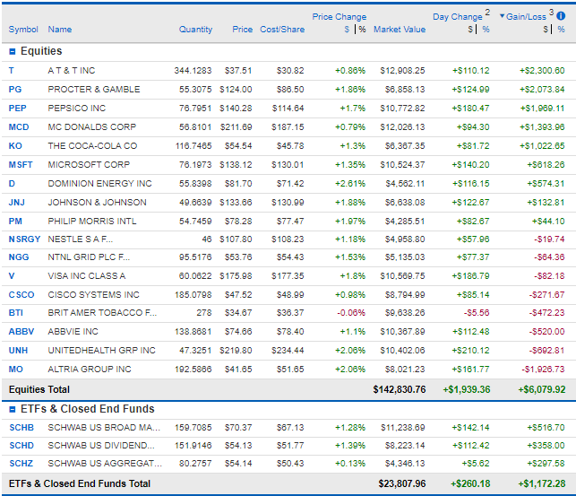This screenshot has width=576, height=496.
Task: Open the Gain/Loss info icon
Action: 561,16
